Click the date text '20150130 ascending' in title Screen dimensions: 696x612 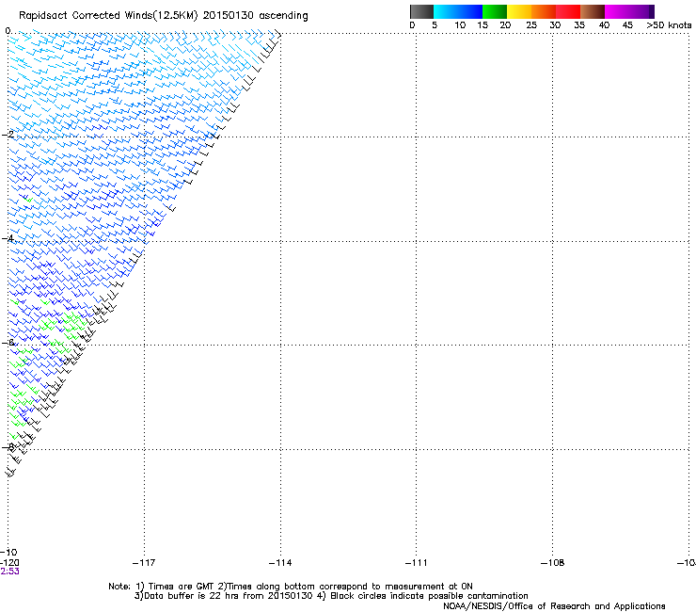(255, 16)
